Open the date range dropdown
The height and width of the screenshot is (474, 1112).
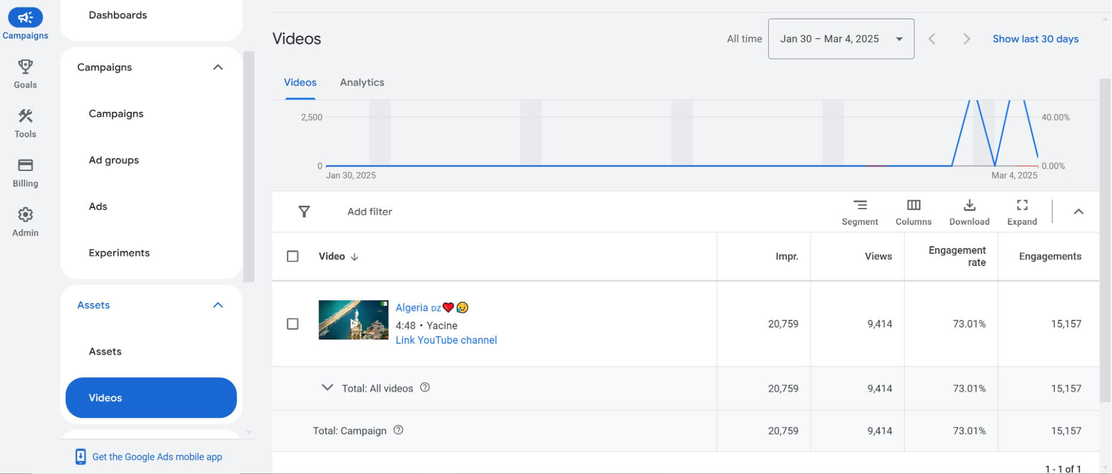pyautogui.click(x=841, y=39)
